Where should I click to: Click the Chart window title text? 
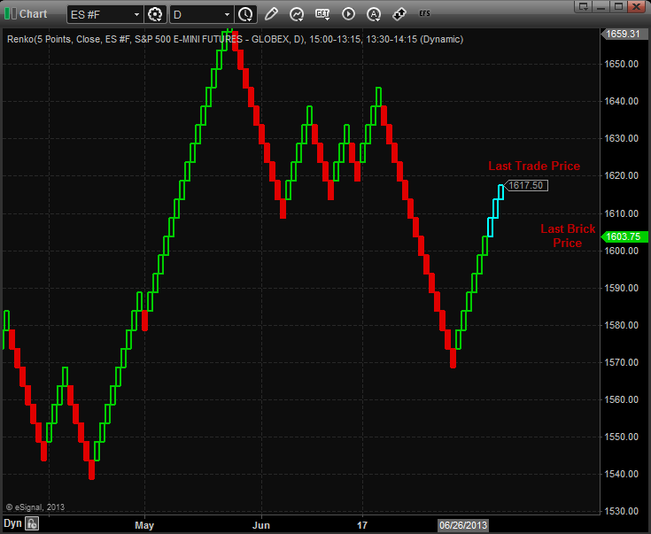point(34,13)
